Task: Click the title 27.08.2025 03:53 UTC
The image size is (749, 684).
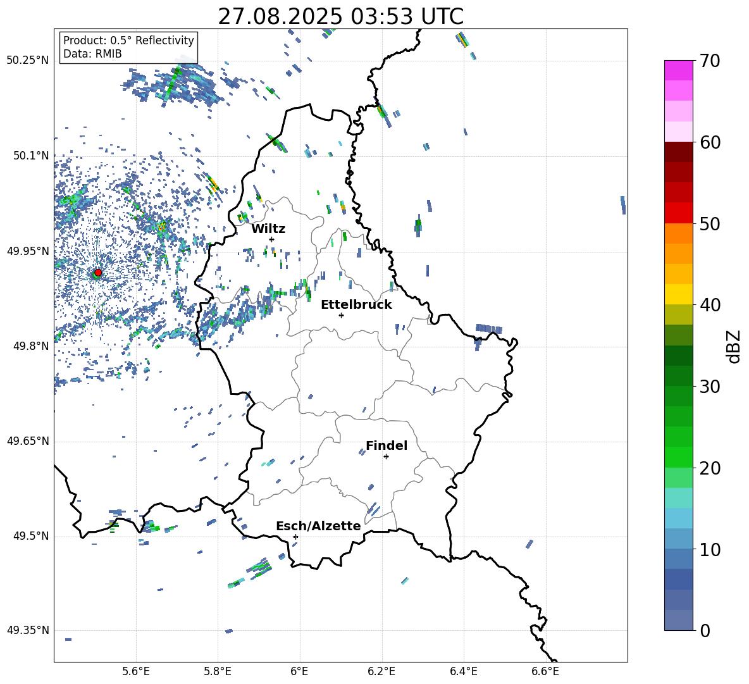Action: tap(341, 16)
